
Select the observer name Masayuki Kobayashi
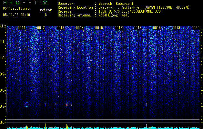(x=116, y=4)
